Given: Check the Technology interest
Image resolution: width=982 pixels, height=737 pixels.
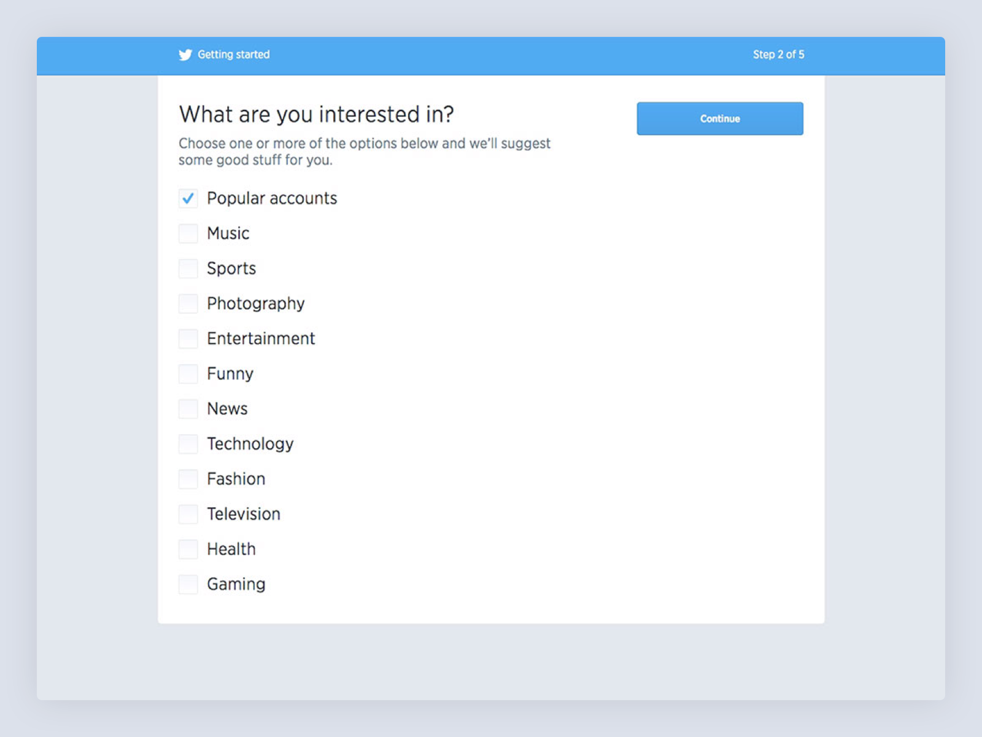Looking at the screenshot, I should (188, 443).
